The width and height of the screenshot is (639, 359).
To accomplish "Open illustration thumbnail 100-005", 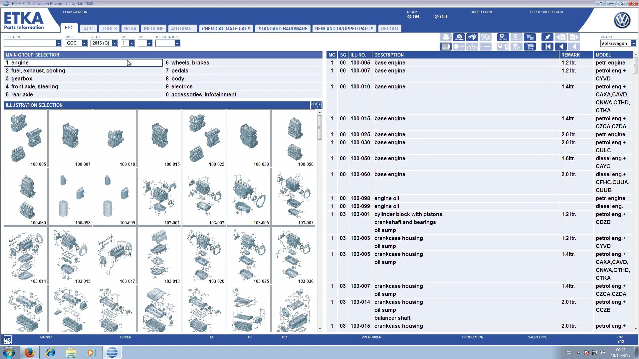I will point(26,138).
